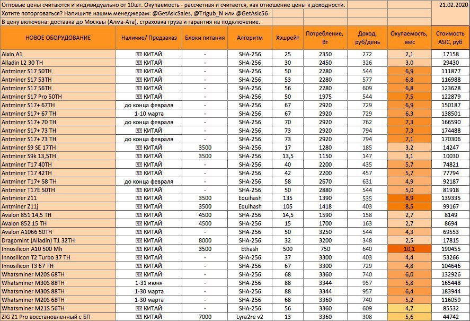Select the managers contact line with @GetAsicSales

click(135, 13)
